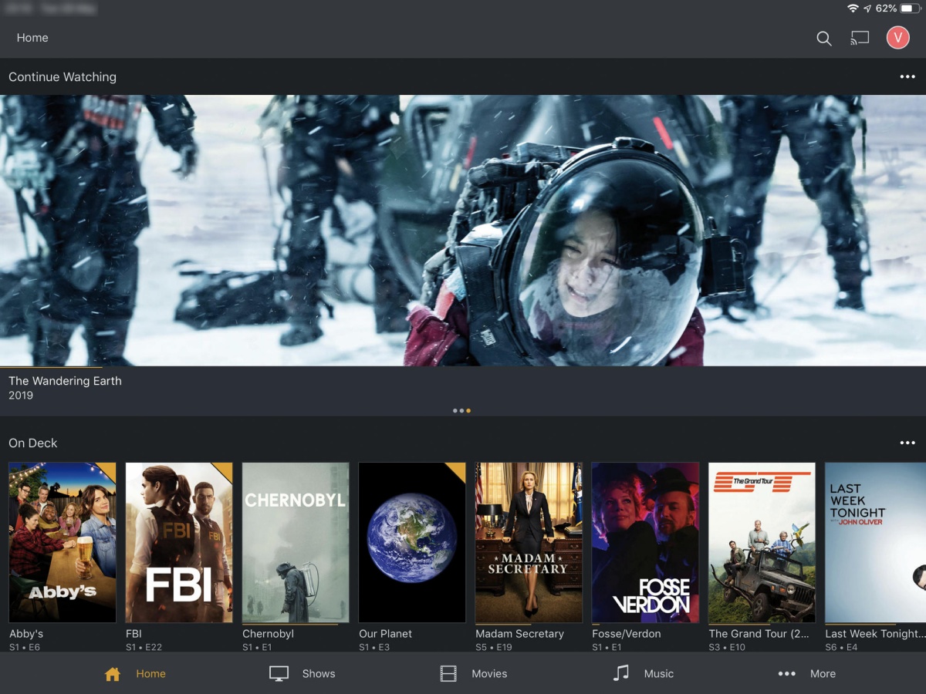Switch to the Home tab label
926x694 pixels.
coord(150,674)
